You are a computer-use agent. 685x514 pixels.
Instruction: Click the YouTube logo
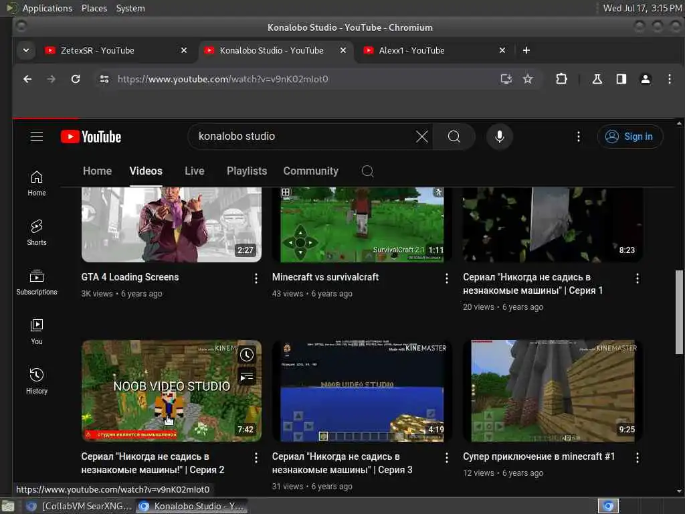point(91,137)
